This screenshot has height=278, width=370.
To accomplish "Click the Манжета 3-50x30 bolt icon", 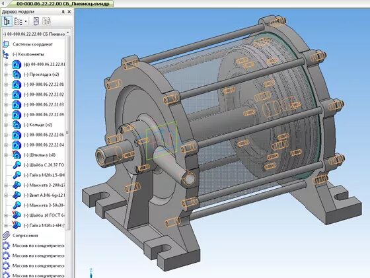I will pos(17,205).
